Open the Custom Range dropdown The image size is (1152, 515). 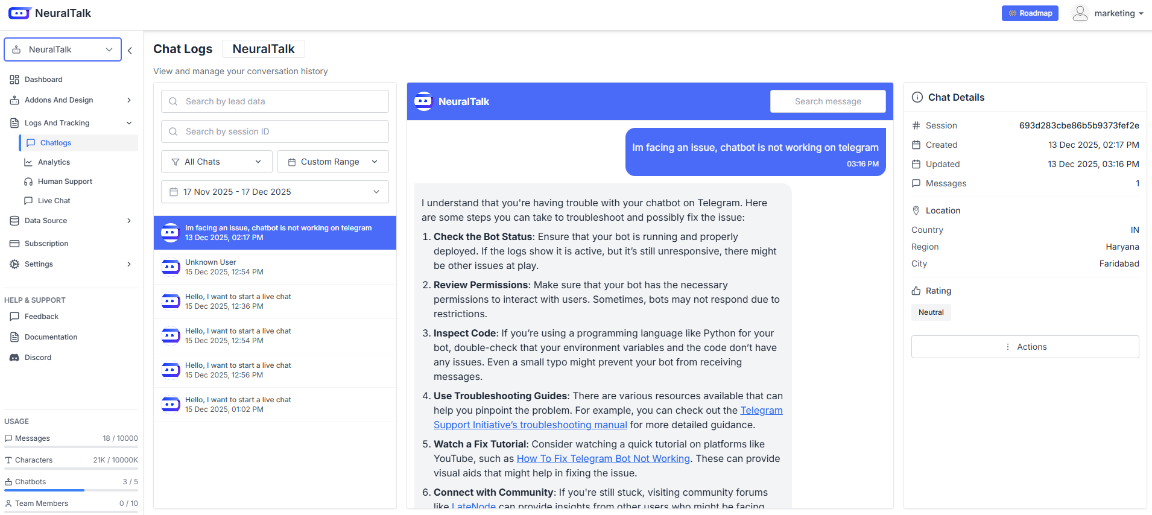coord(333,162)
